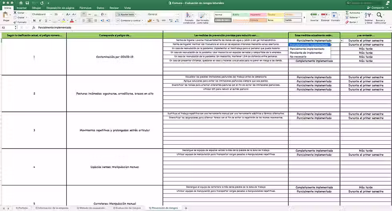
Task: Collapse the ribbon with the chevron
Action: click(x=388, y=8)
